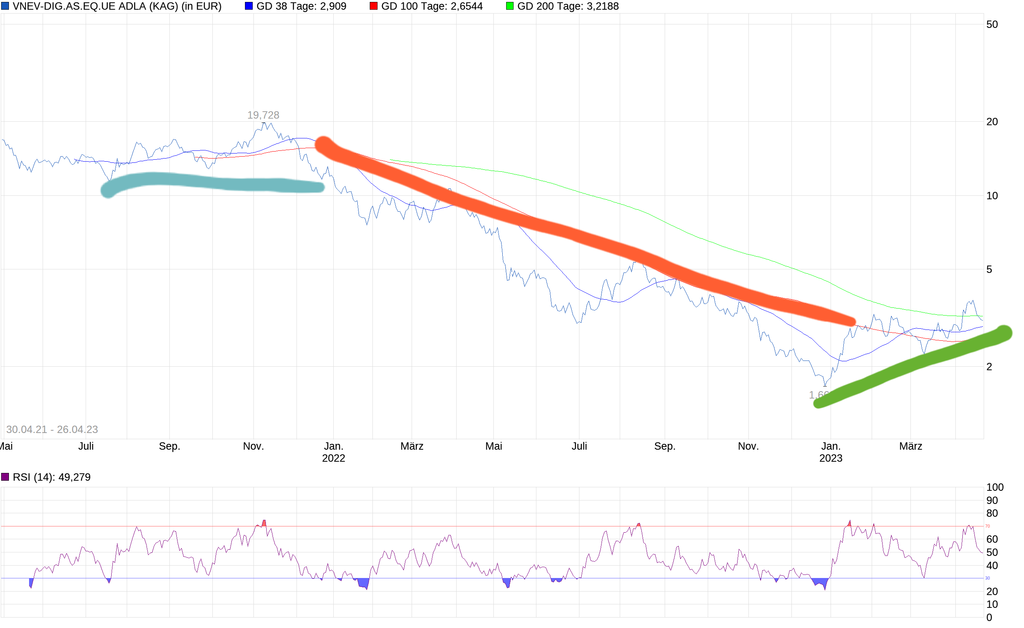
Task: Click the date range label 30.04.21 - 26.04.23
Action: [52, 430]
